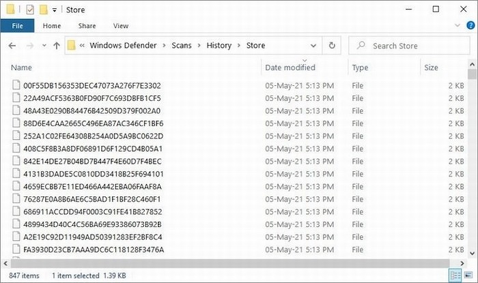The image size is (478, 283).
Task: Select file 00F55DB156353DEC47073A276F7E3302
Action: pos(92,86)
